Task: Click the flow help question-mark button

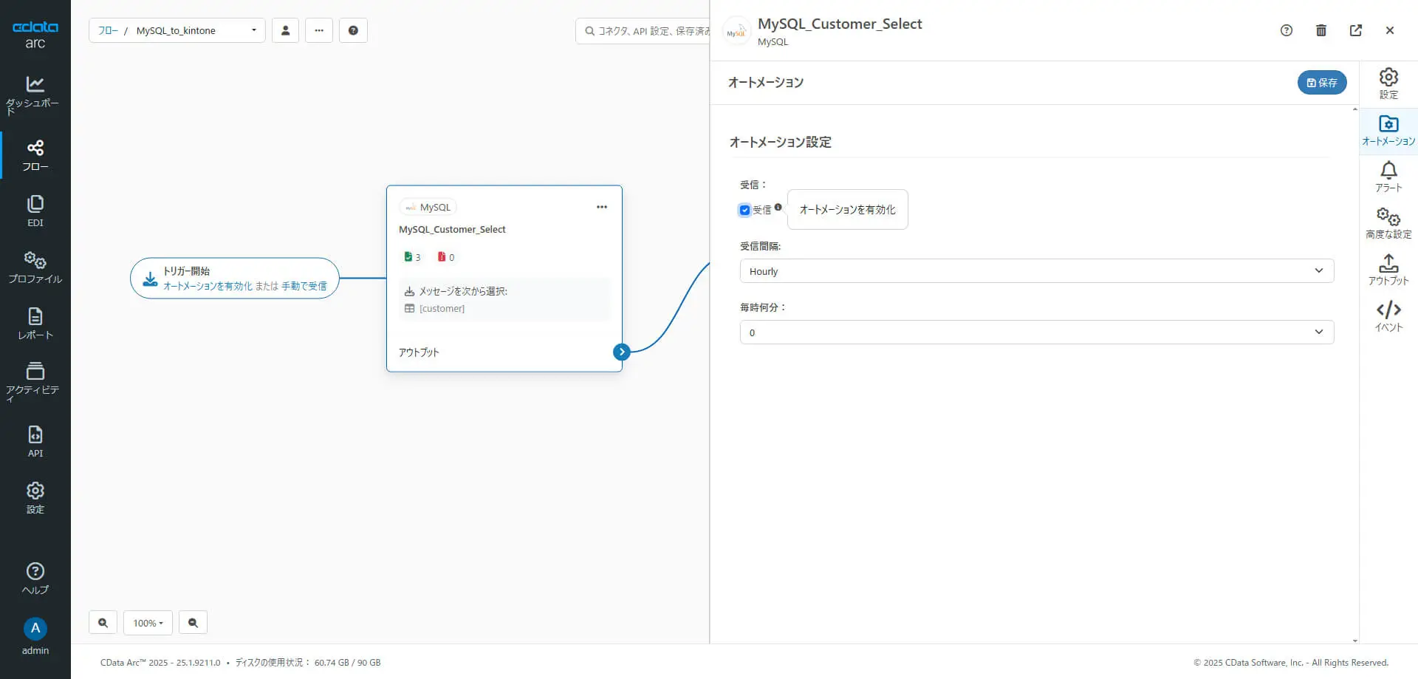Action: (x=353, y=30)
